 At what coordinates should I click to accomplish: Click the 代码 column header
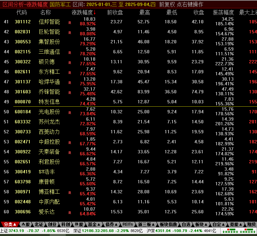click(21, 12)
